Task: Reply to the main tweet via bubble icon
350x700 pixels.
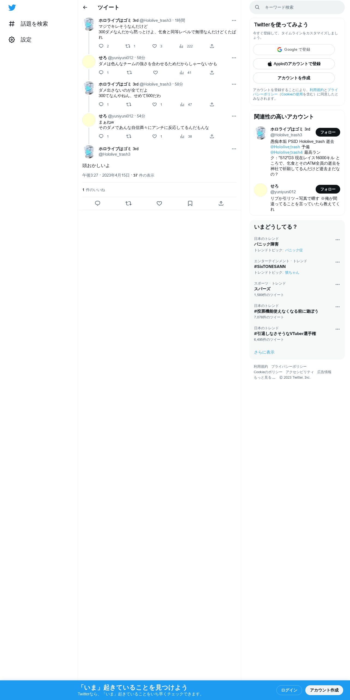Action: (x=98, y=203)
